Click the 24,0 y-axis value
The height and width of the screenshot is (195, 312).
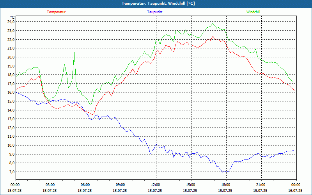[11, 22]
